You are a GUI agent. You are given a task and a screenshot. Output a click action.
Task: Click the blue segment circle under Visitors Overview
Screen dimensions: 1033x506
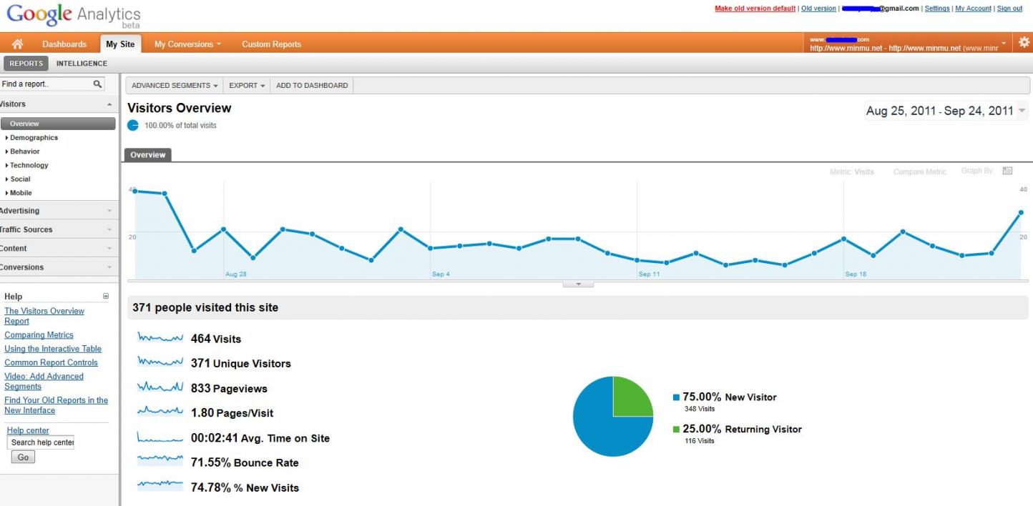click(x=133, y=125)
